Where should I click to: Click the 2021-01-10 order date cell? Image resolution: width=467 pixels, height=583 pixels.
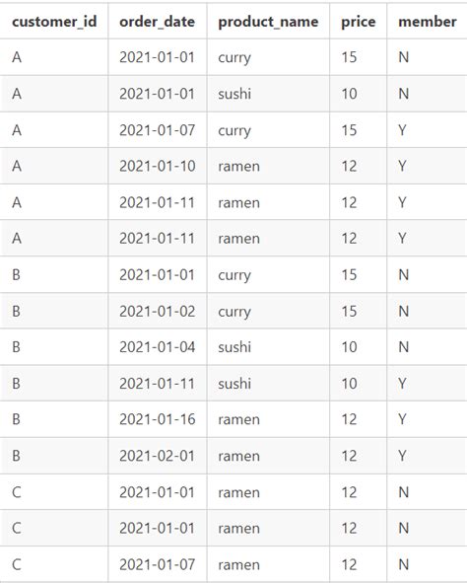click(157, 166)
